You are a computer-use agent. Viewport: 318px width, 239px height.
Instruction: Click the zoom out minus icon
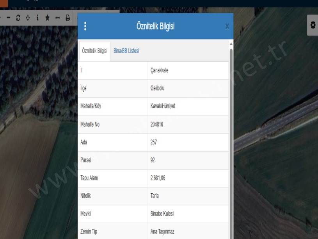[x=8, y=18]
